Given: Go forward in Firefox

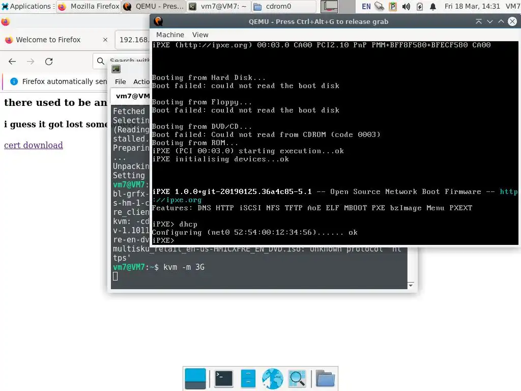Looking at the screenshot, I should (31, 61).
